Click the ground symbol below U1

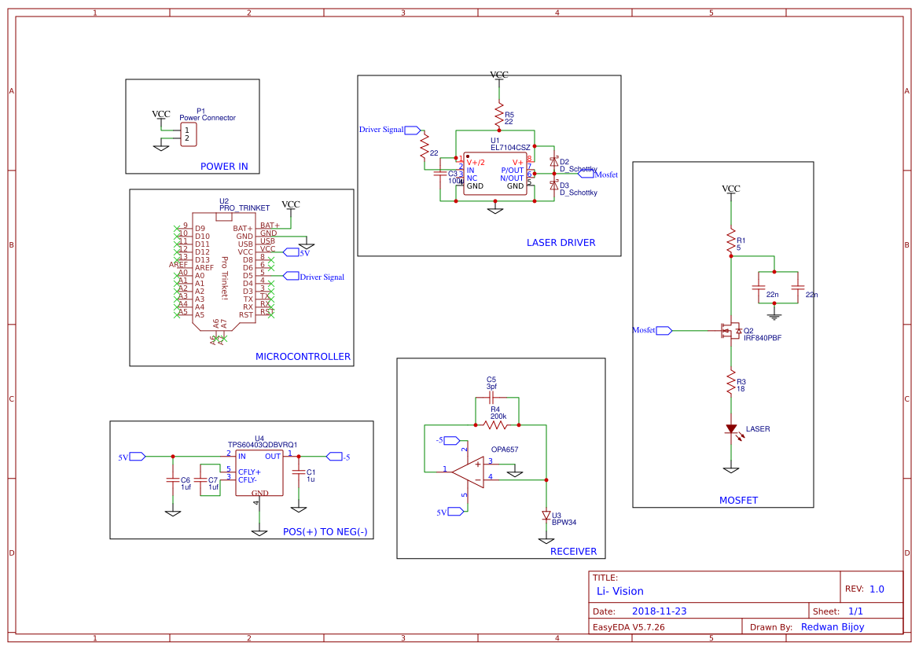[494, 210]
